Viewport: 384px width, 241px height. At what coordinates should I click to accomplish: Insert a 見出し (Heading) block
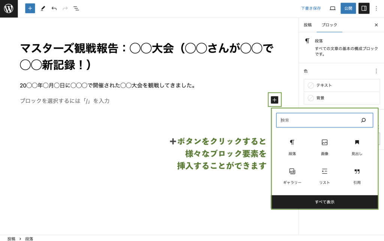[x=357, y=147]
